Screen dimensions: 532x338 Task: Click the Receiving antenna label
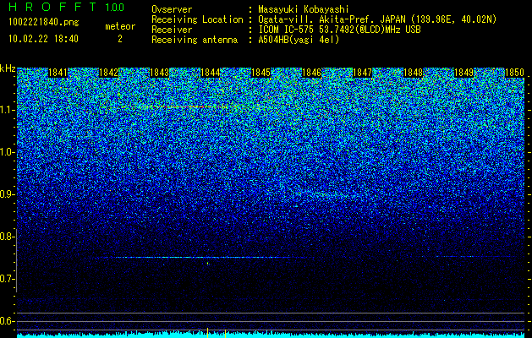(x=195, y=40)
